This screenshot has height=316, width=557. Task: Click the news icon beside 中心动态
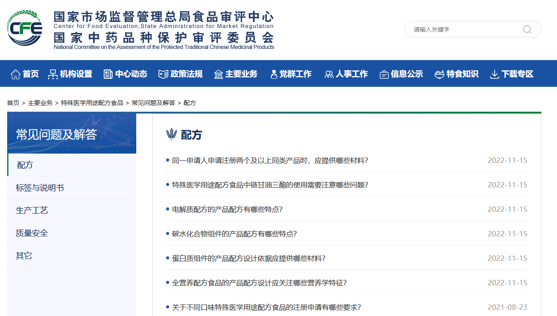point(108,74)
